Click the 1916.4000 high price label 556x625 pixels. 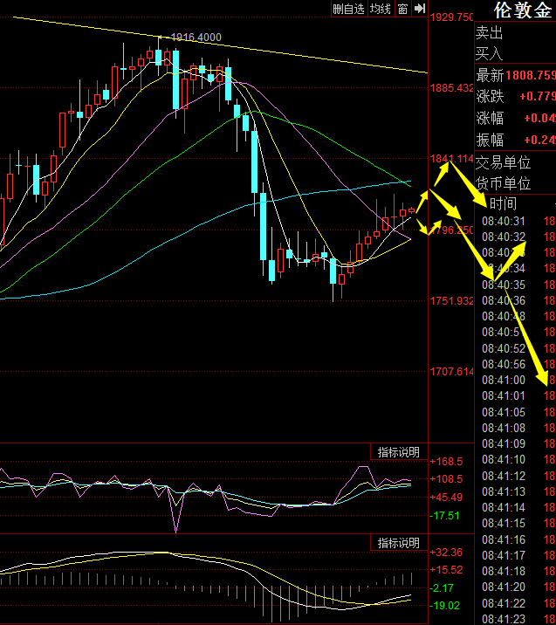point(196,38)
